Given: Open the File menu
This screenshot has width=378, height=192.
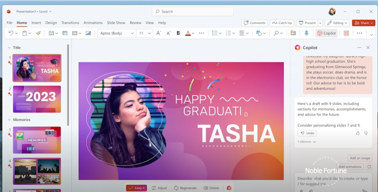Looking at the screenshot, I should [x=9, y=23].
